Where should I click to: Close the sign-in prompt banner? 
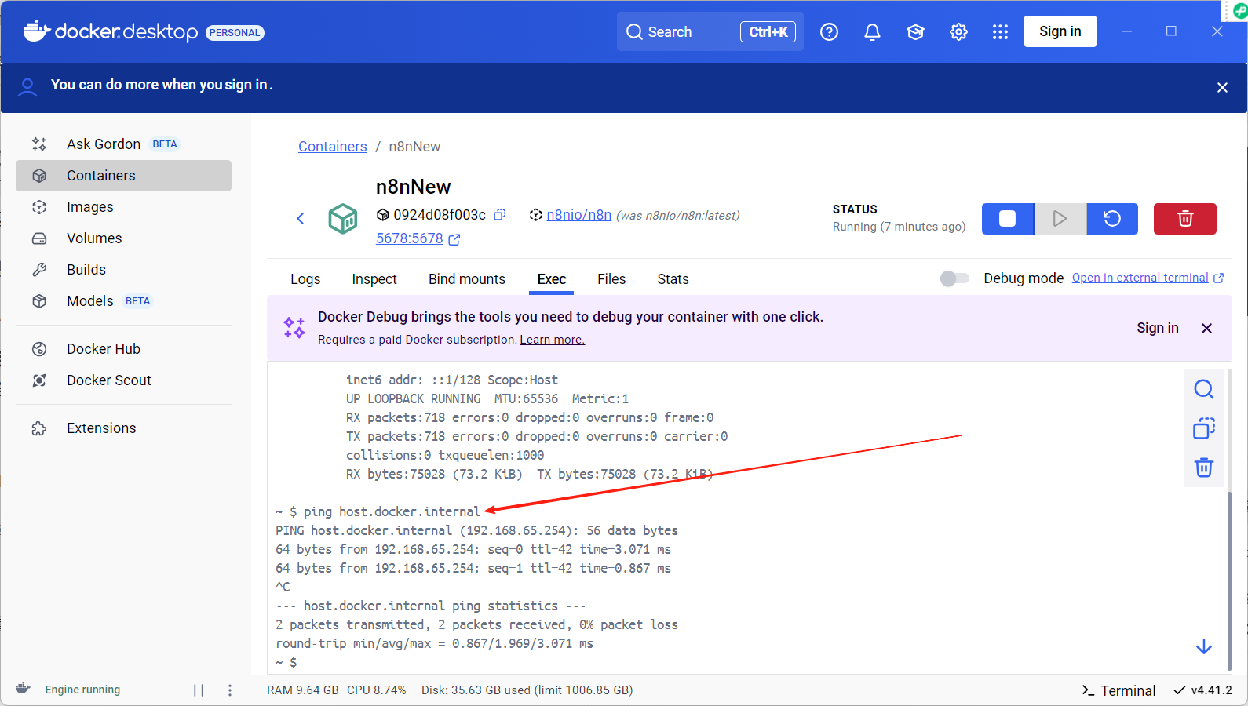coord(1222,88)
